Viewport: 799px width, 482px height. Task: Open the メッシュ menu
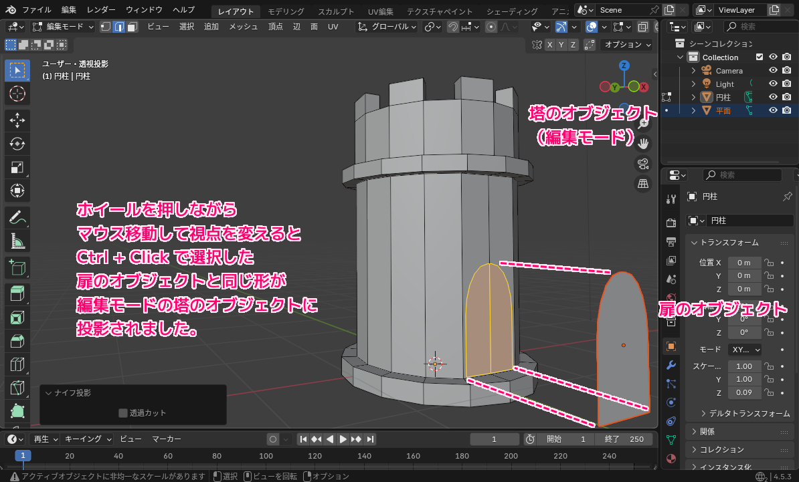coord(243,27)
